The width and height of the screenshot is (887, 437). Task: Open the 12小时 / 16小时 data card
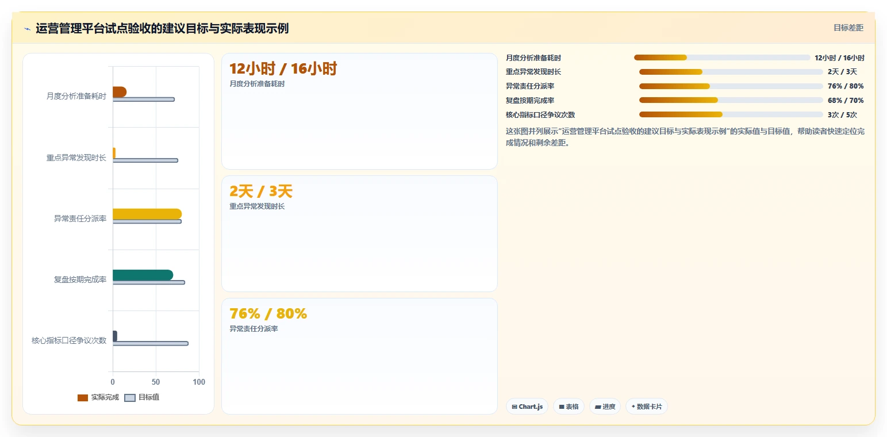(359, 111)
